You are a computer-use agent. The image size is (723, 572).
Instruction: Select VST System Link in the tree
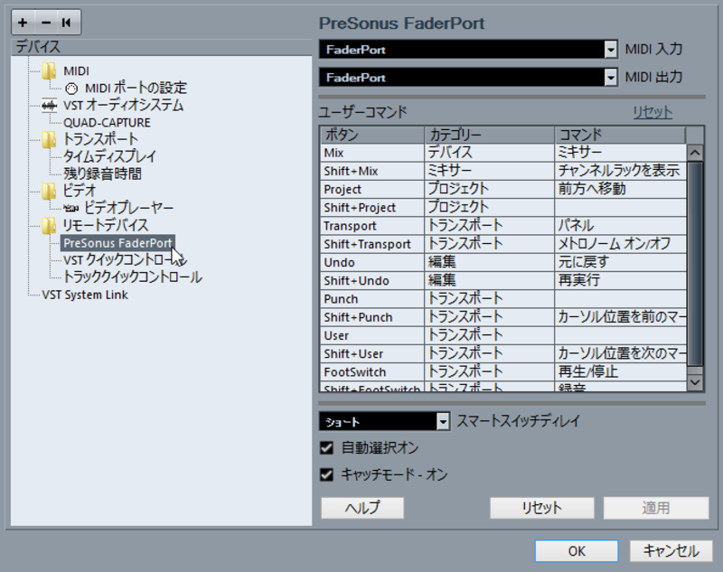(x=85, y=295)
